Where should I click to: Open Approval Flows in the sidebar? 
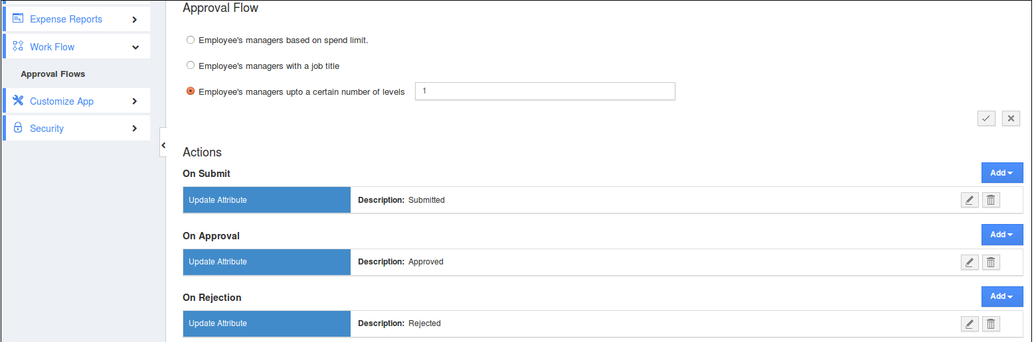(53, 74)
